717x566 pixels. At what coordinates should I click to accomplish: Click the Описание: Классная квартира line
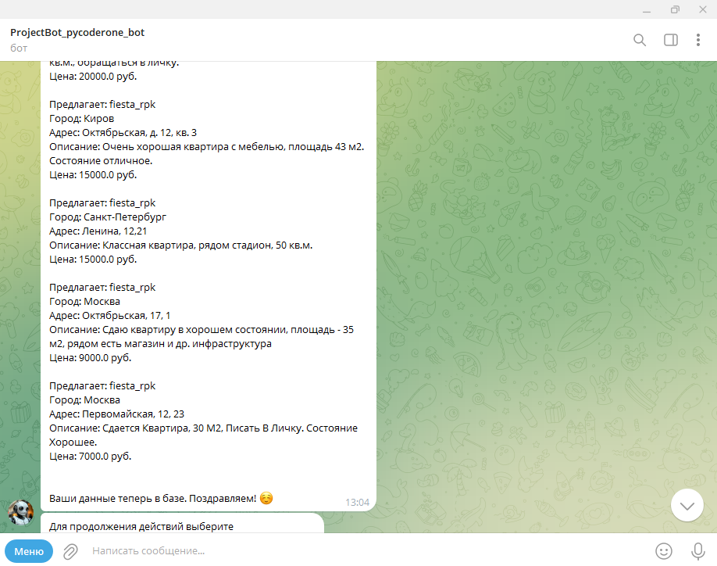180,245
